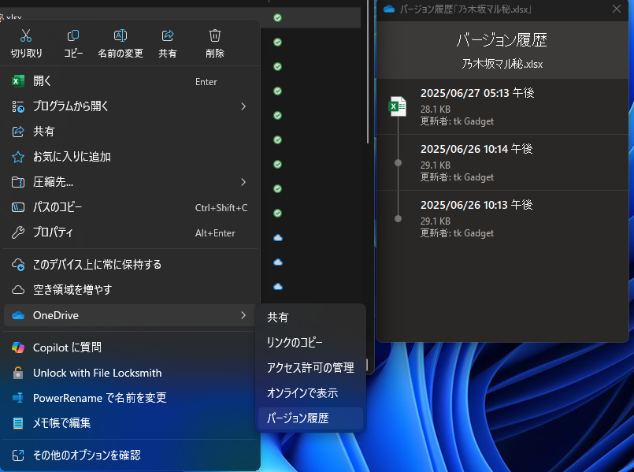Open file with Excel via 開く
Screen dimensions: 634x472
click(x=130, y=81)
